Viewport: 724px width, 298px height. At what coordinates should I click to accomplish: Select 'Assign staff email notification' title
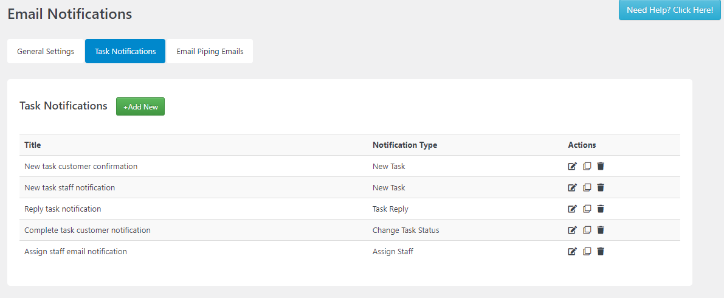(x=76, y=251)
